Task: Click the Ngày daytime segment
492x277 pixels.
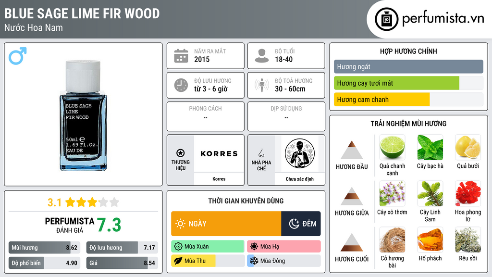Action: [226, 224]
